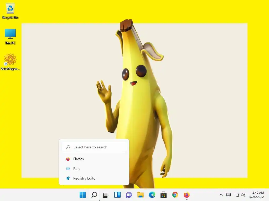Choose Registry Editor from the search flyout
This screenshot has width=269, height=201.
(x=94, y=178)
